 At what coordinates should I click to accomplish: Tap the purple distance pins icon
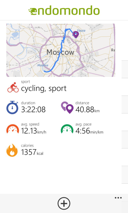tap(67, 107)
